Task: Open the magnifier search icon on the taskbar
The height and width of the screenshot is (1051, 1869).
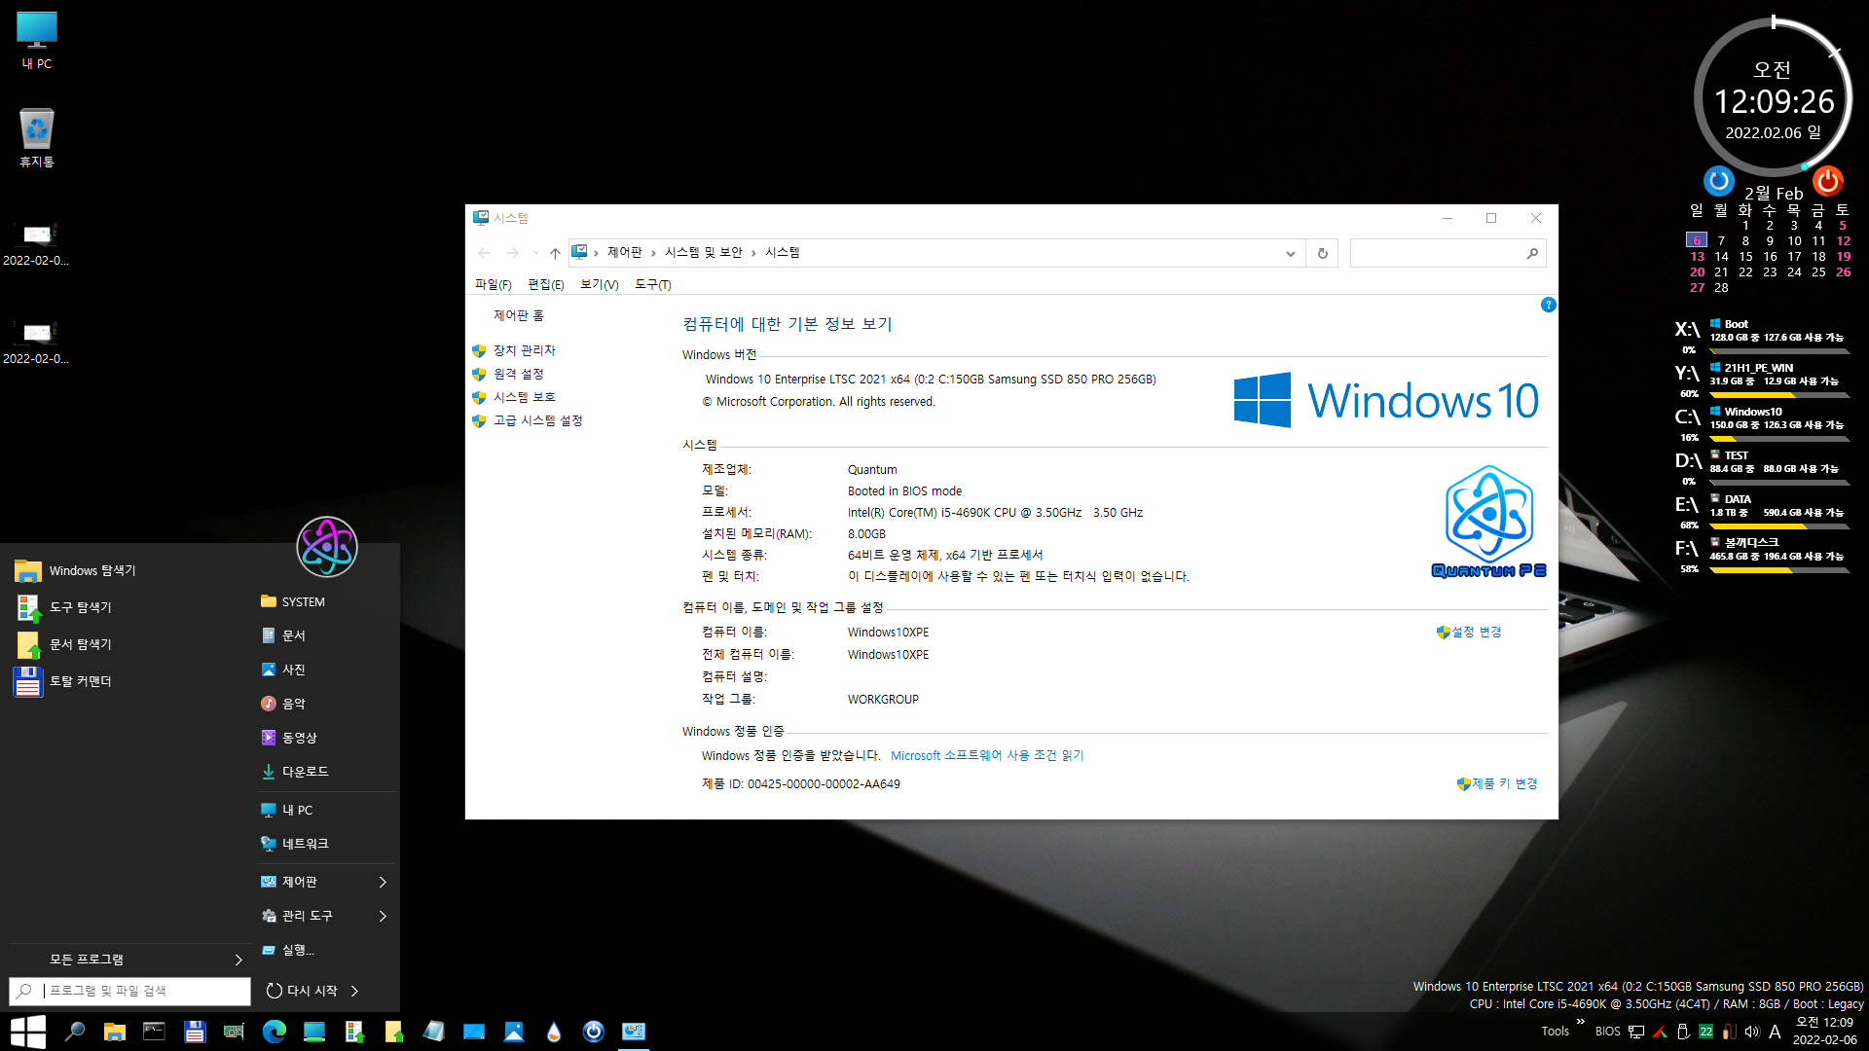Action: point(74,1032)
